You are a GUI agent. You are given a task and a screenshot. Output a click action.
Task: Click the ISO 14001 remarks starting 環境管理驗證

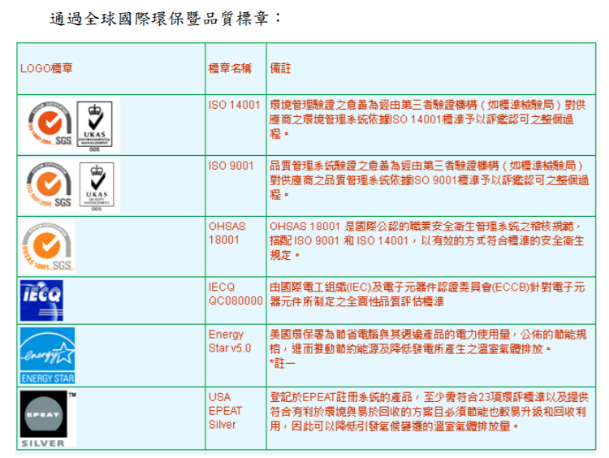coord(428,119)
